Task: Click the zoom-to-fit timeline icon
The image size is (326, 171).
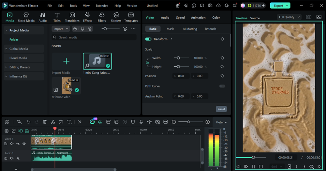Action: click(166, 122)
